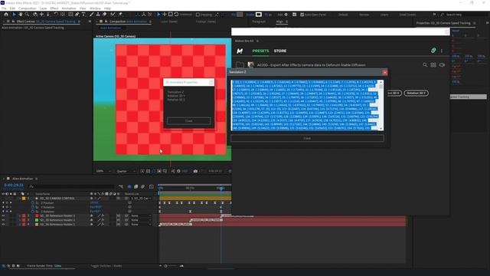Screen dimensions: 490x276
Task: Click Close button in Translation Z dialog
Action: tap(307, 138)
